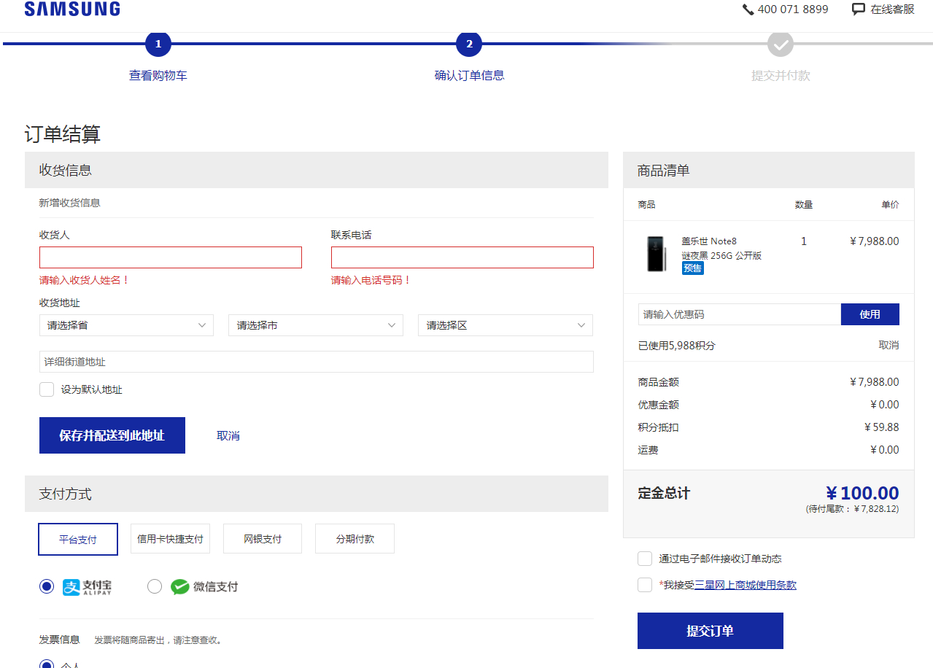Focus the 收货人 name input field
Screen dimensions: 933x668
pos(171,257)
